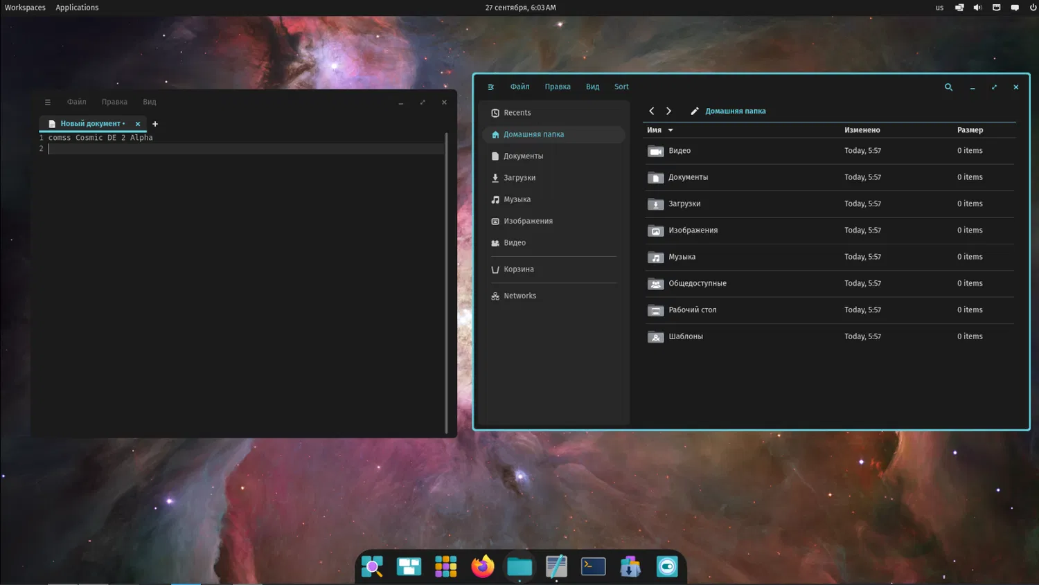This screenshot has width=1039, height=585.
Task: Open the Файл menu in text editor
Action: click(76, 102)
